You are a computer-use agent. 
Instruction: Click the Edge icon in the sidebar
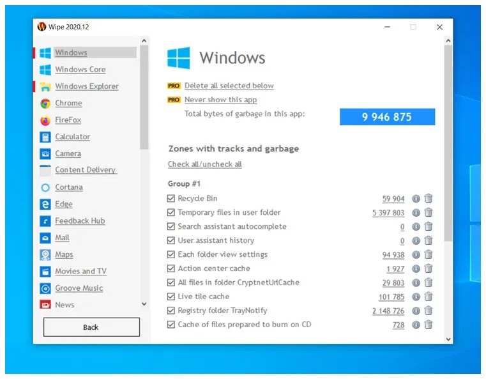pos(45,205)
